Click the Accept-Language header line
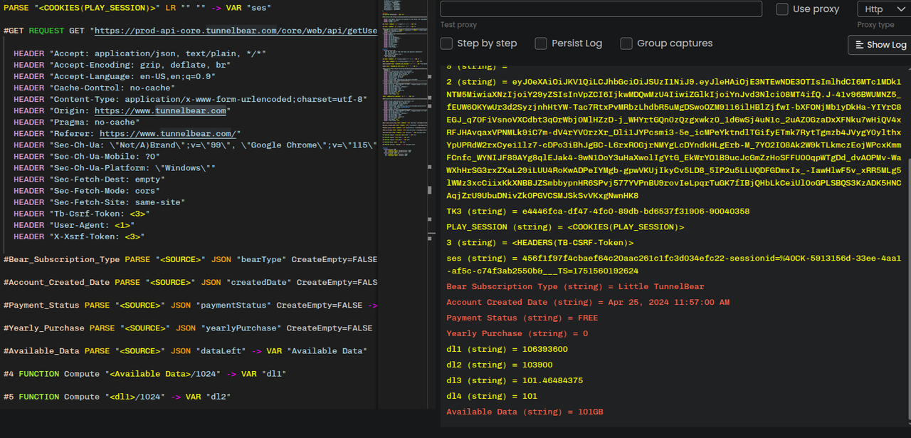The width and height of the screenshot is (911, 438). tap(115, 76)
